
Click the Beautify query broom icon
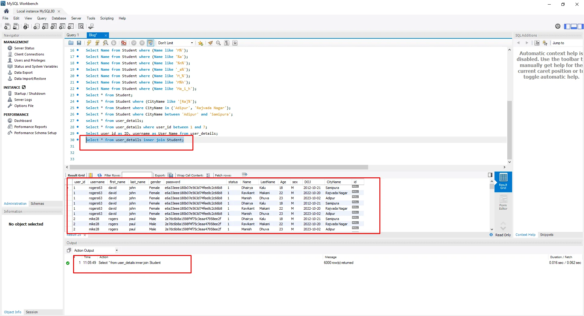pos(210,43)
